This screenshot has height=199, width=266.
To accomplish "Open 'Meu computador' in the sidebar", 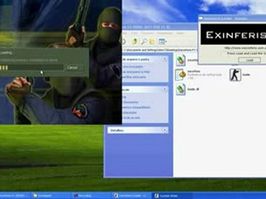I will pyautogui.click(x=130, y=112).
